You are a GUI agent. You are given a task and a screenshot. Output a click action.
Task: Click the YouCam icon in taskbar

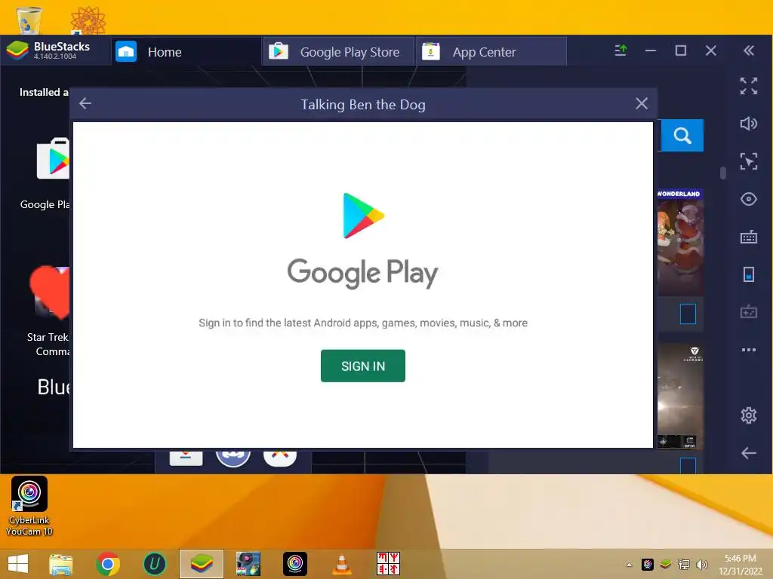click(x=295, y=564)
